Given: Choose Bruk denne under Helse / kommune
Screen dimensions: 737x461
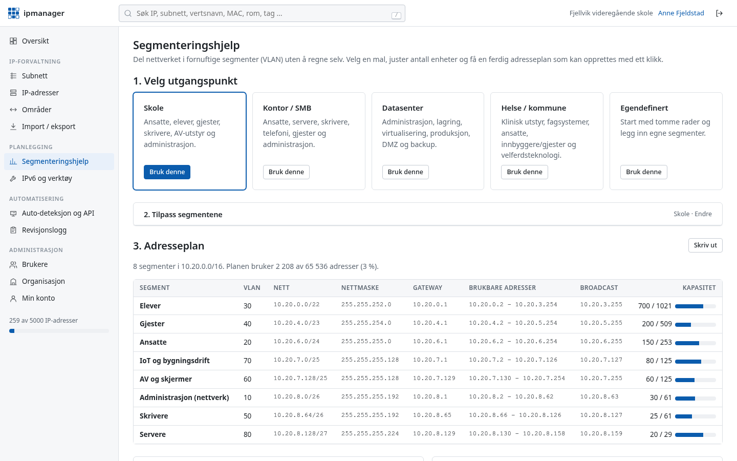Looking at the screenshot, I should click(x=525, y=172).
